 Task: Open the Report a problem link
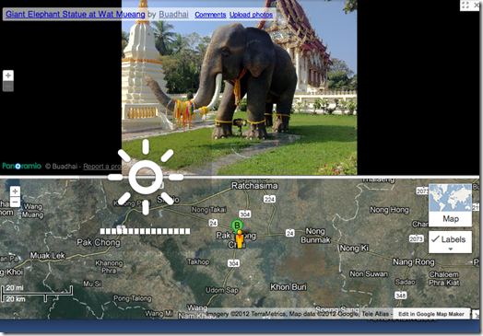pos(102,167)
